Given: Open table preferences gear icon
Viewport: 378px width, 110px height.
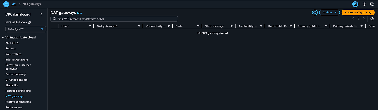Looking at the screenshot, I should pos(372,19).
